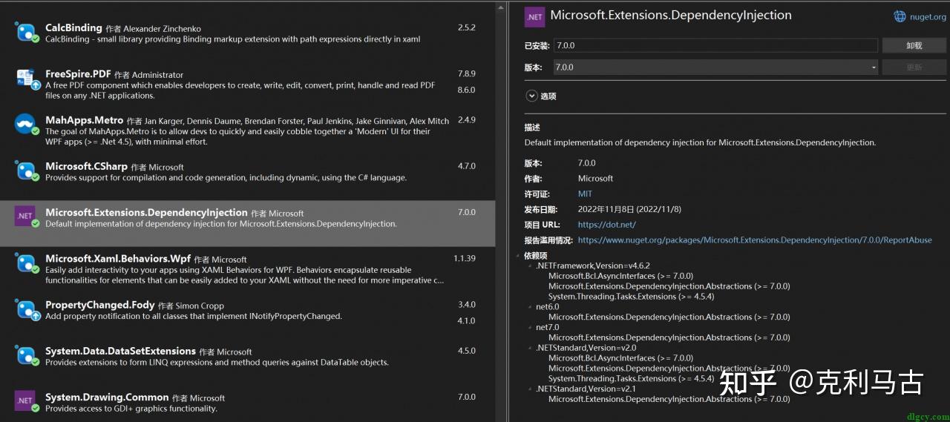Open the MIT license link
The width and height of the screenshot is (950, 422).
[x=585, y=194]
